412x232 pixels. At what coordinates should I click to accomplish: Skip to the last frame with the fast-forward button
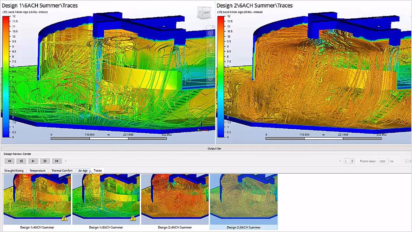[57, 161]
